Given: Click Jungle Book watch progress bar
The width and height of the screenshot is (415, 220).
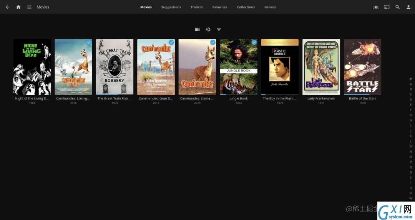Looking at the screenshot, I should click(x=239, y=94).
